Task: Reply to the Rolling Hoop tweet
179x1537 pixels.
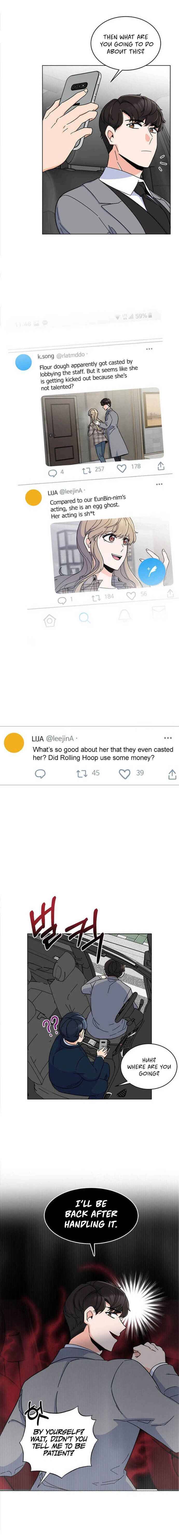Action: click(40, 774)
